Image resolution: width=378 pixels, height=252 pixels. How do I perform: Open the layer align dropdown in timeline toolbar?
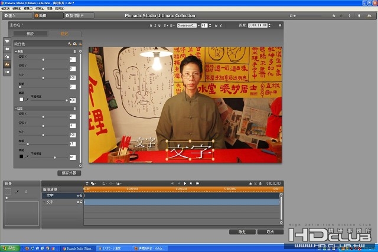tap(105, 184)
